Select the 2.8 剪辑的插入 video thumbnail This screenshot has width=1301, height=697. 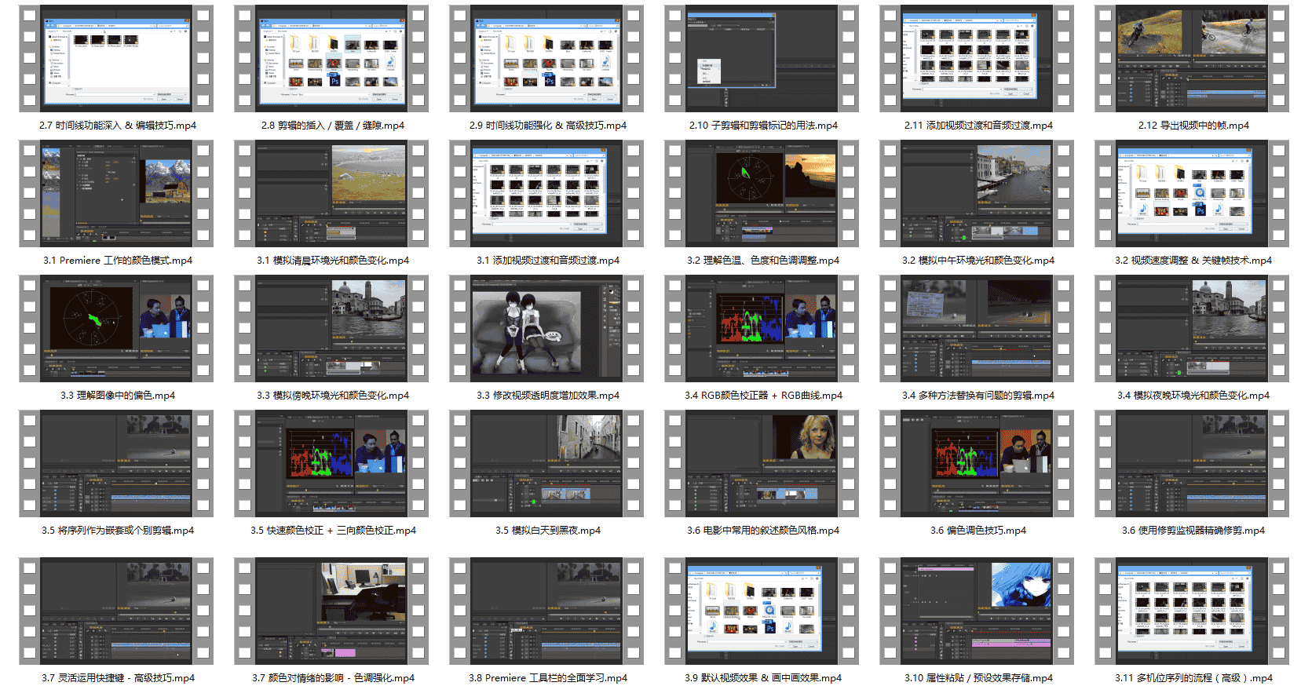pyautogui.click(x=331, y=59)
